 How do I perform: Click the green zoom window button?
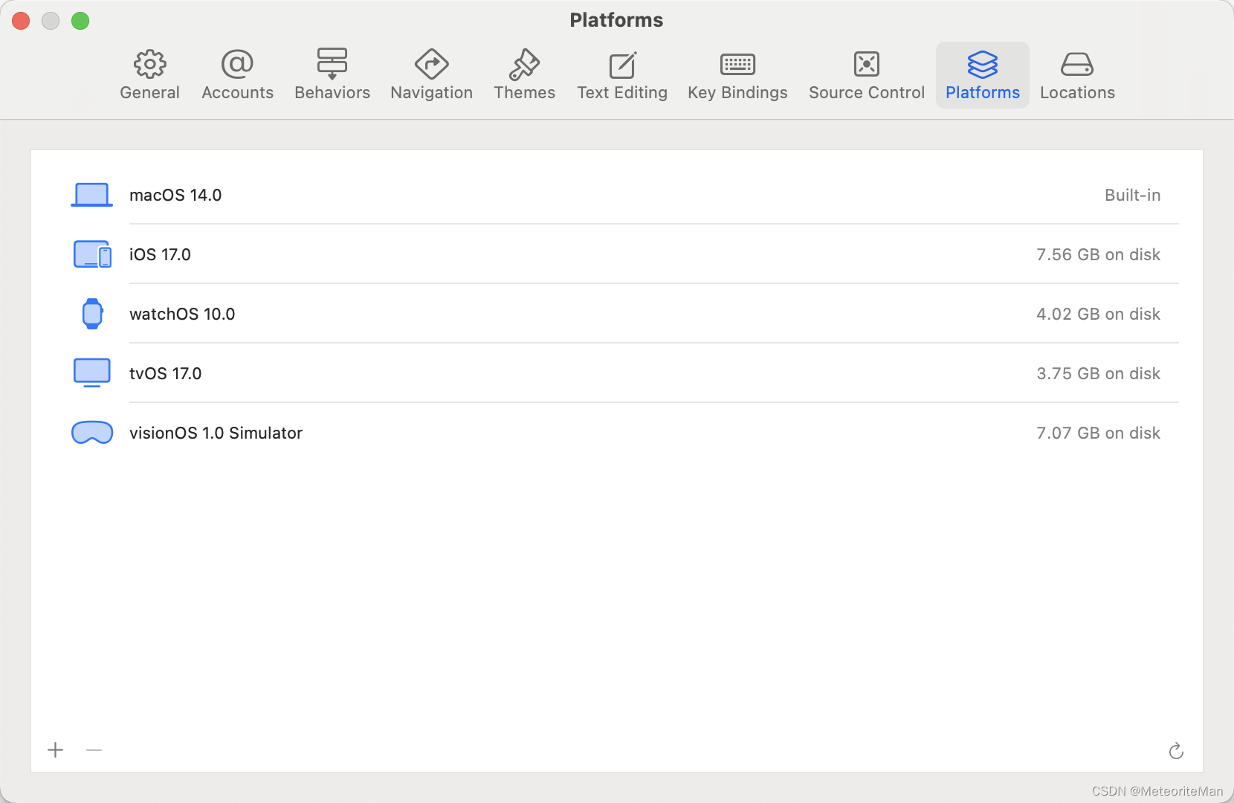click(80, 21)
